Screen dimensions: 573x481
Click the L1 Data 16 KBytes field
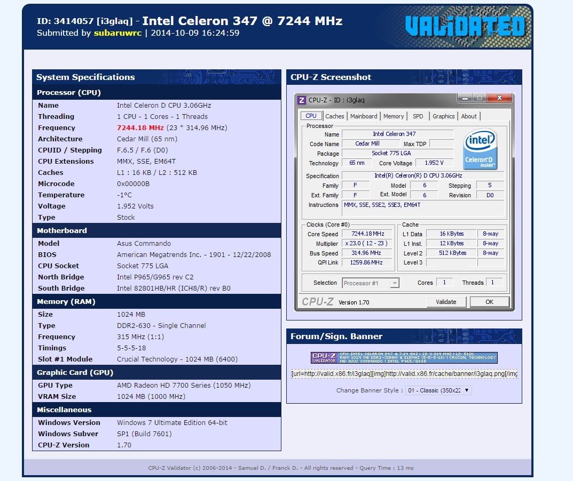pos(452,234)
